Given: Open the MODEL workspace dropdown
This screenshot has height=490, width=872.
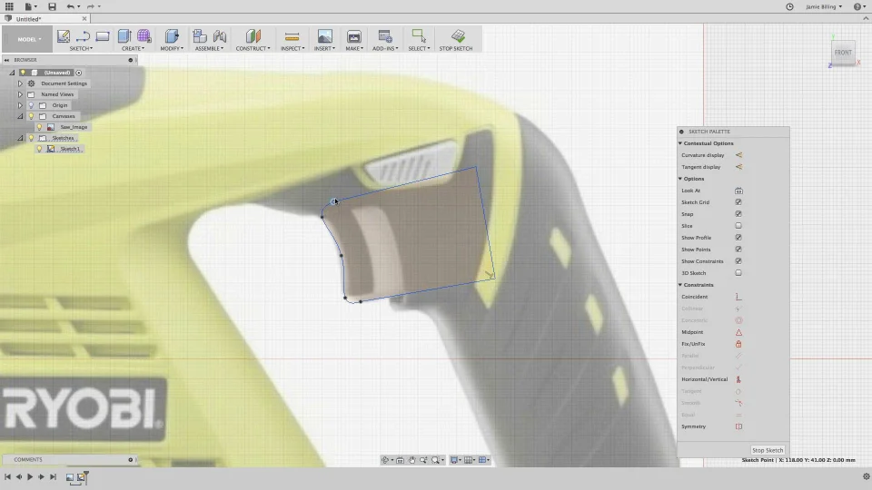Looking at the screenshot, I should (x=28, y=39).
